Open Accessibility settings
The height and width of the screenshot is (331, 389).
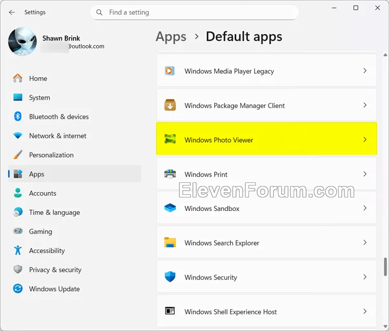coord(75,250)
